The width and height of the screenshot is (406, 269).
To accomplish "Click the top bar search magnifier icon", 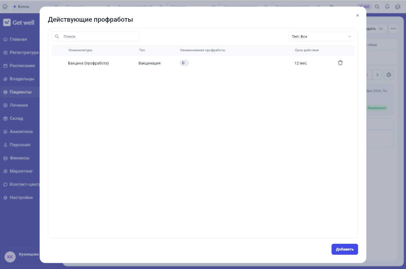I will pyautogui.click(x=377, y=6).
